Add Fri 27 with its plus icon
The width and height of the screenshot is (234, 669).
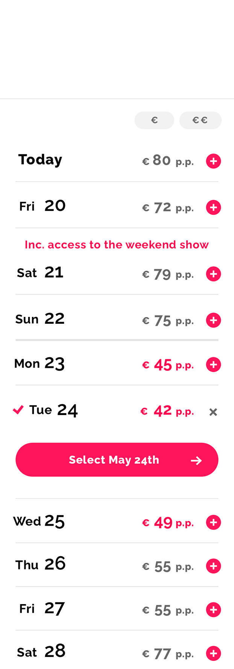[x=213, y=610]
